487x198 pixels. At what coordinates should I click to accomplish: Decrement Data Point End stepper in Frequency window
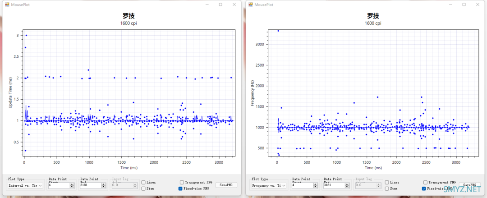[347, 187]
